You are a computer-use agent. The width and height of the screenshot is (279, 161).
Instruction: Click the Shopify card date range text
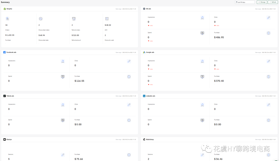[126, 9]
